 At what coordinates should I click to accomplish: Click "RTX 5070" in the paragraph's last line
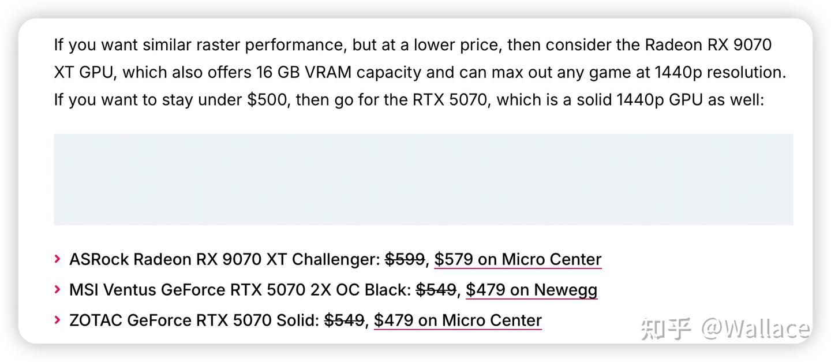449,100
